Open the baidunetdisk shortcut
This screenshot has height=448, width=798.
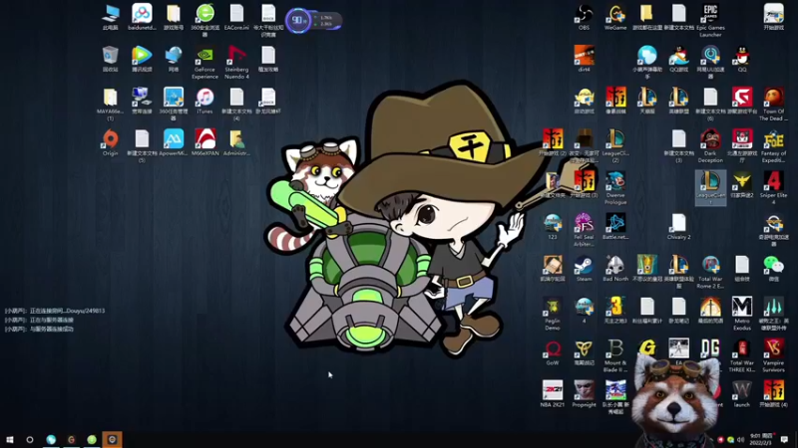point(142,17)
